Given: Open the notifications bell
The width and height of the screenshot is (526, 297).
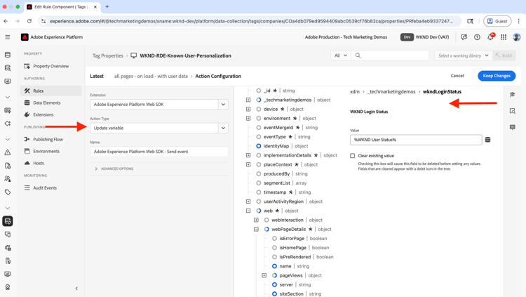Looking at the screenshot, I should [490, 37].
